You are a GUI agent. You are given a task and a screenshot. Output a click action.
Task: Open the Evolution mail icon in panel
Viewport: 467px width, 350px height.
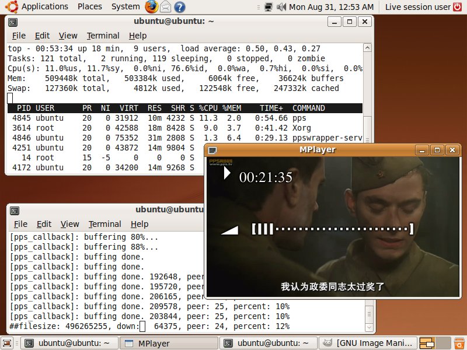pos(166,7)
